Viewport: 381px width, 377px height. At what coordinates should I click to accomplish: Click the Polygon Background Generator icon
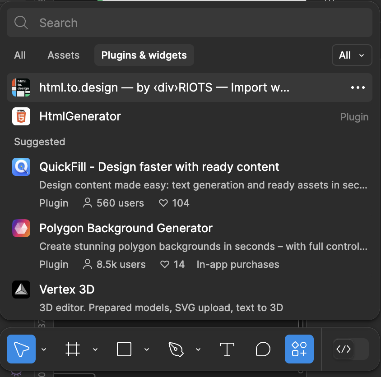[21, 228]
